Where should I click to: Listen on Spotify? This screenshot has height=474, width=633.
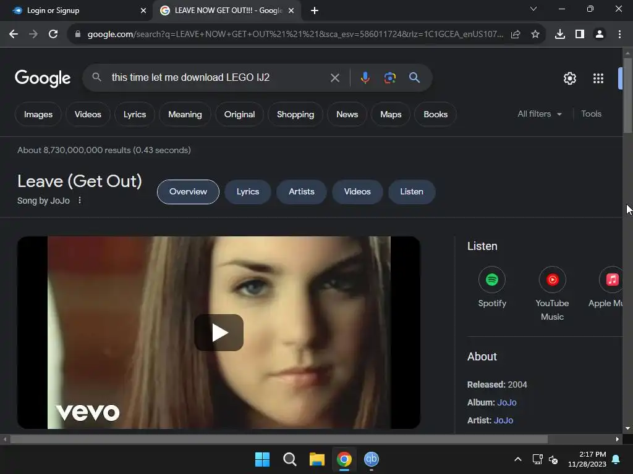coord(492,287)
